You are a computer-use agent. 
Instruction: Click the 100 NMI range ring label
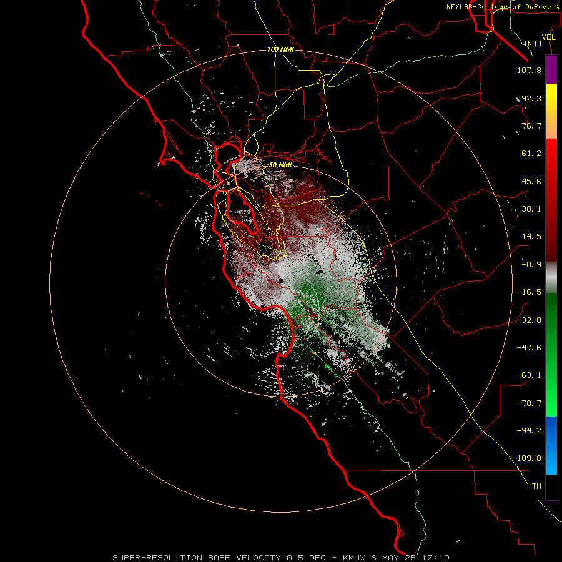point(280,49)
